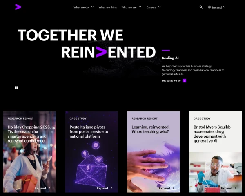Click the Expand arrow on Learning, reinvented card

(174, 188)
